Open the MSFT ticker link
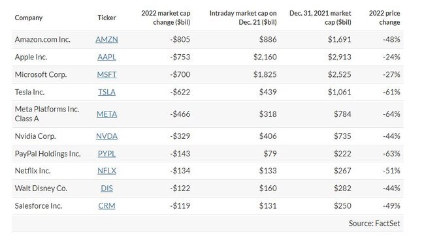The width and height of the screenshot is (424, 238). (106, 75)
